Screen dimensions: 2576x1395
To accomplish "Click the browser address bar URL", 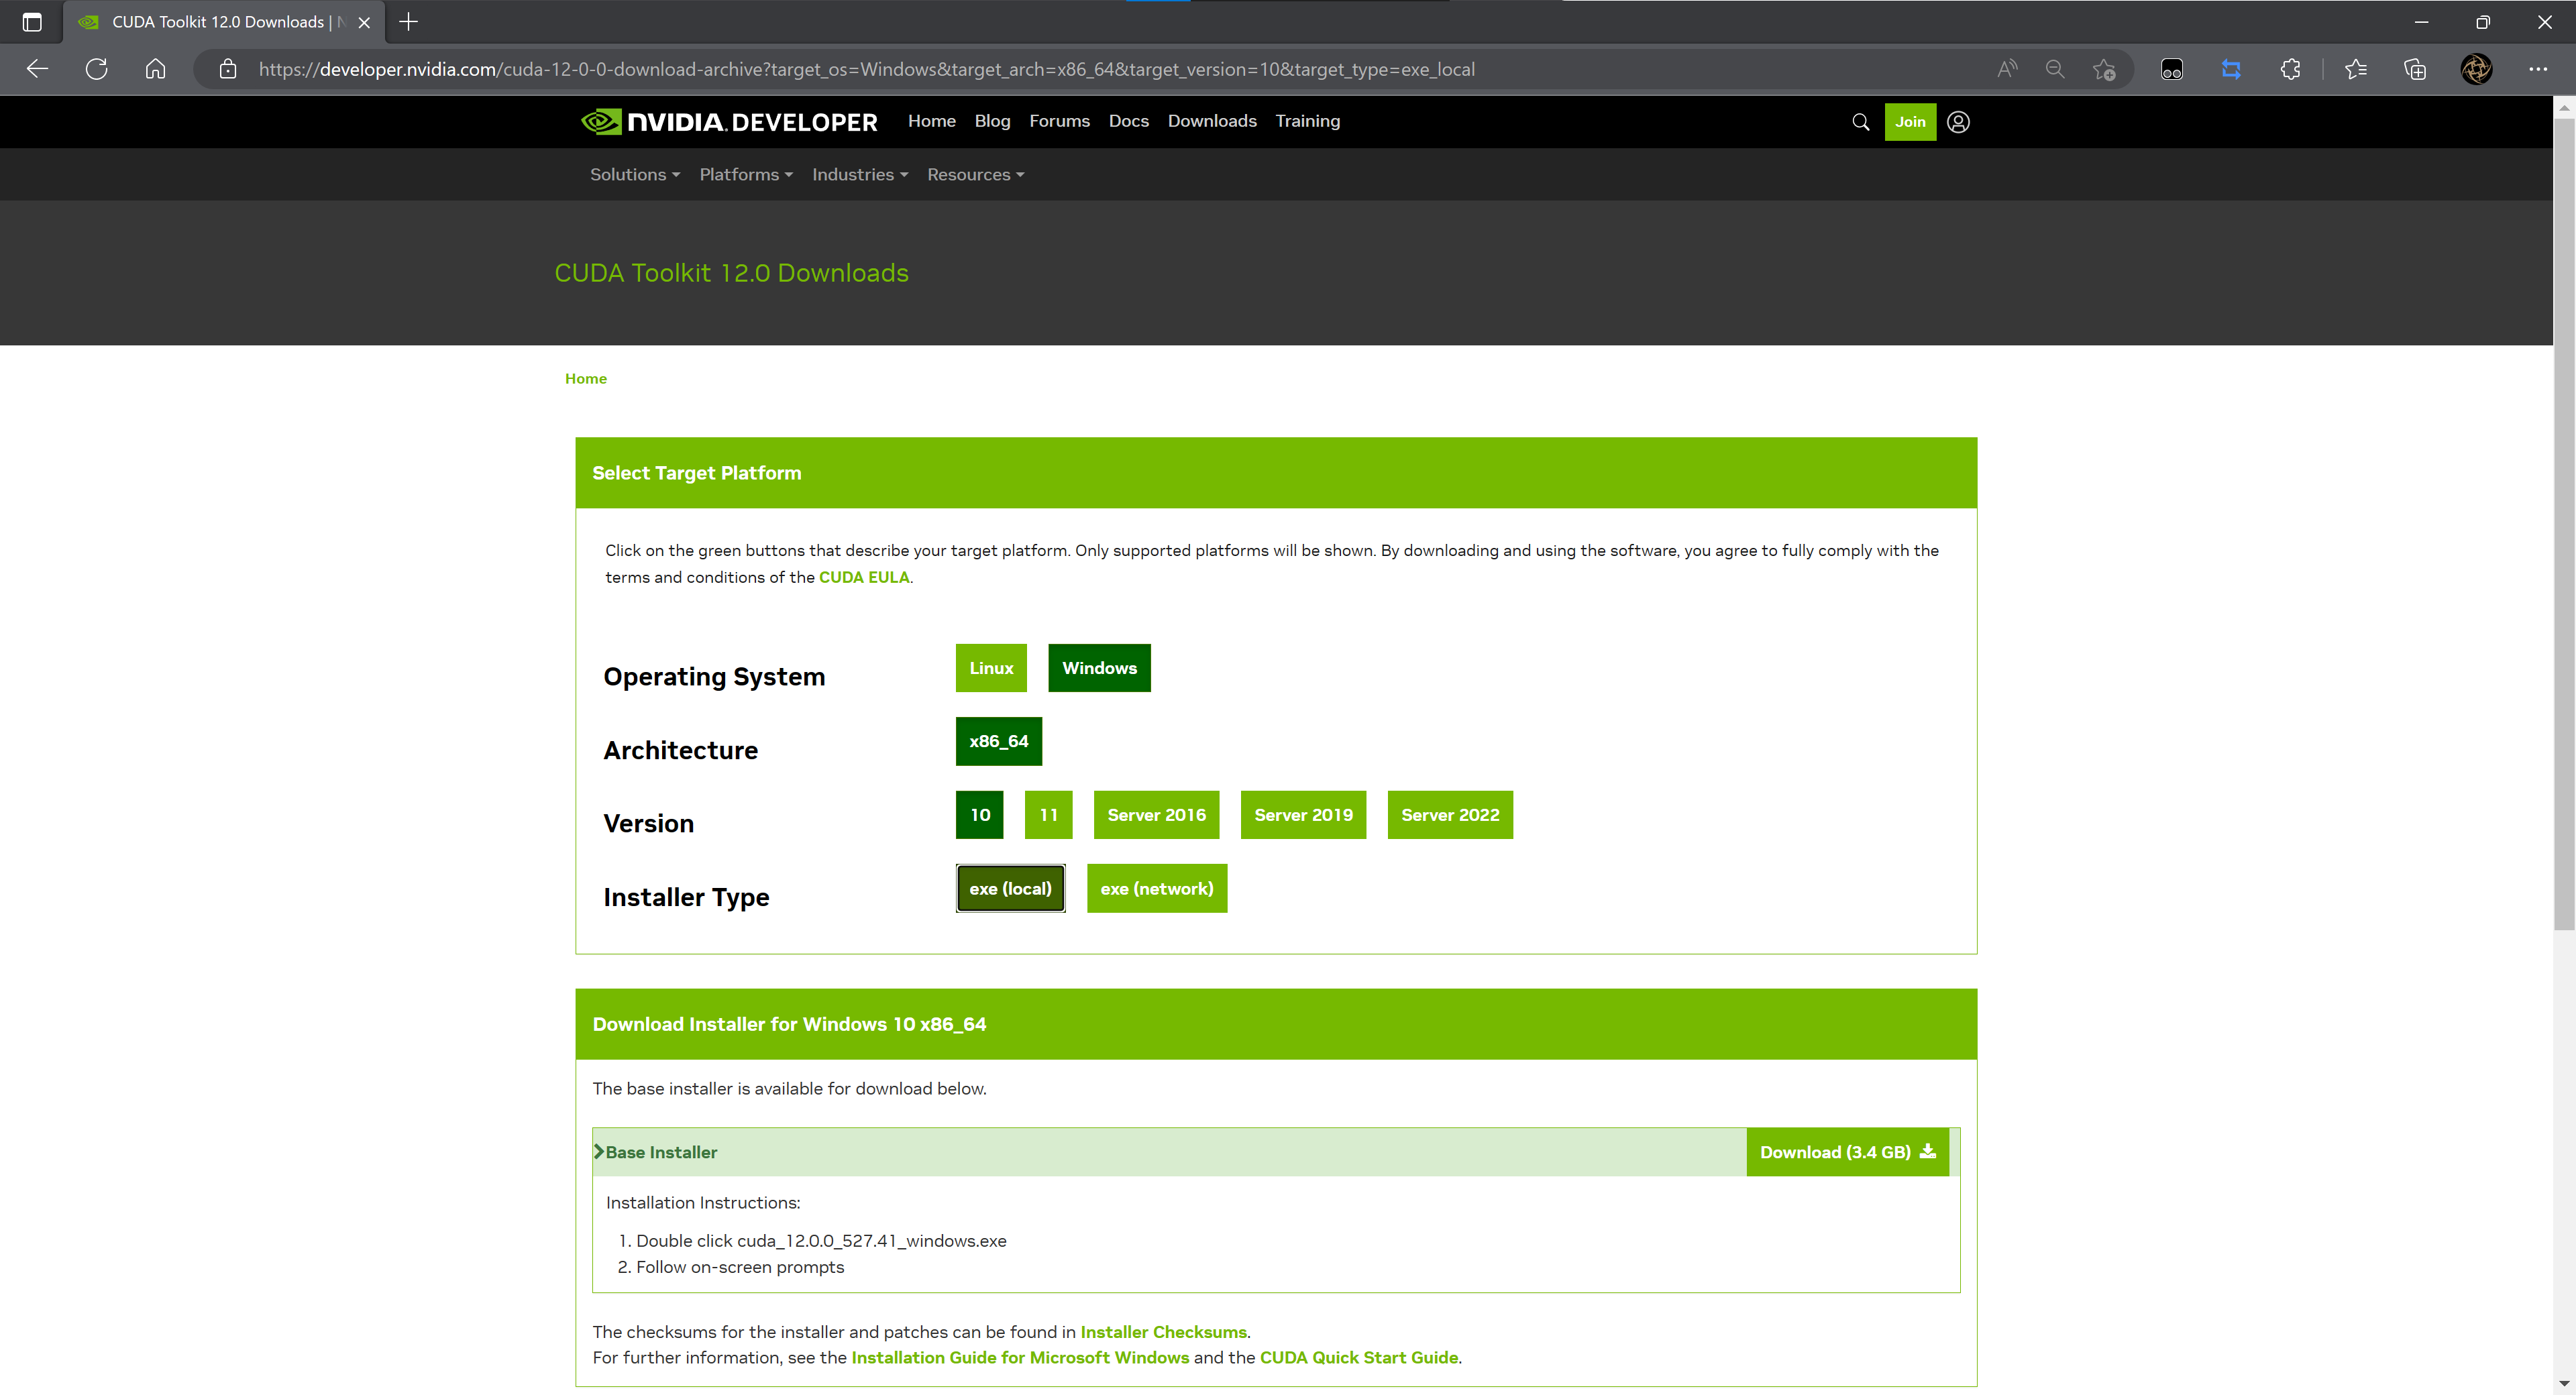I will (x=866, y=69).
